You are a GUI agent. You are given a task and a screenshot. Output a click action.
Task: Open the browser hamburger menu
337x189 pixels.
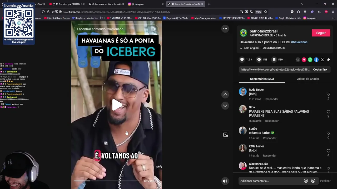pos(333,12)
